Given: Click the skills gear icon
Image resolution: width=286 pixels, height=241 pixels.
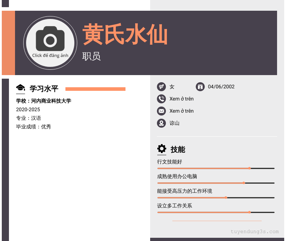Looking at the screenshot, I should tap(162, 149).
